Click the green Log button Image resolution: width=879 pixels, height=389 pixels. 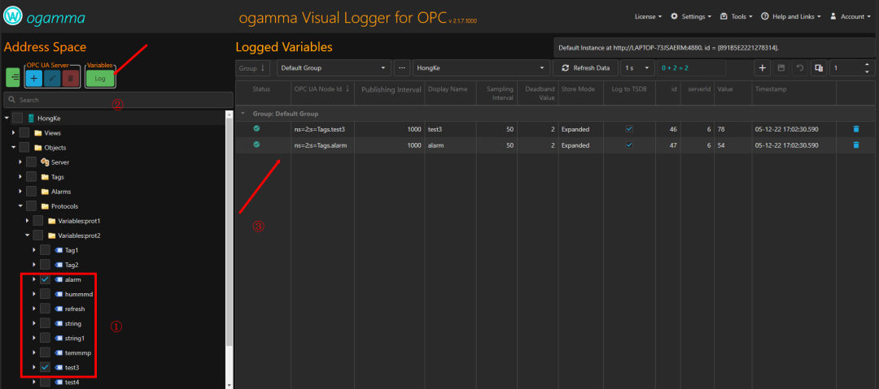tap(100, 79)
